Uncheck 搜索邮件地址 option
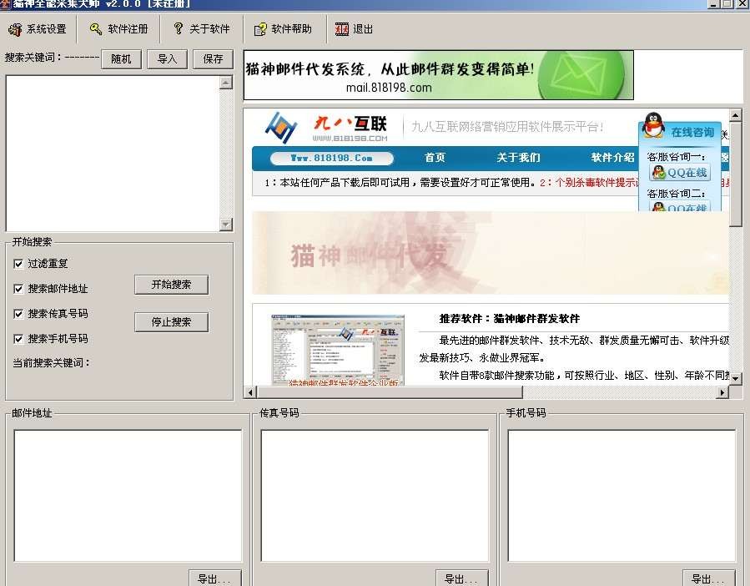The height and width of the screenshot is (586, 750). pyautogui.click(x=18, y=289)
